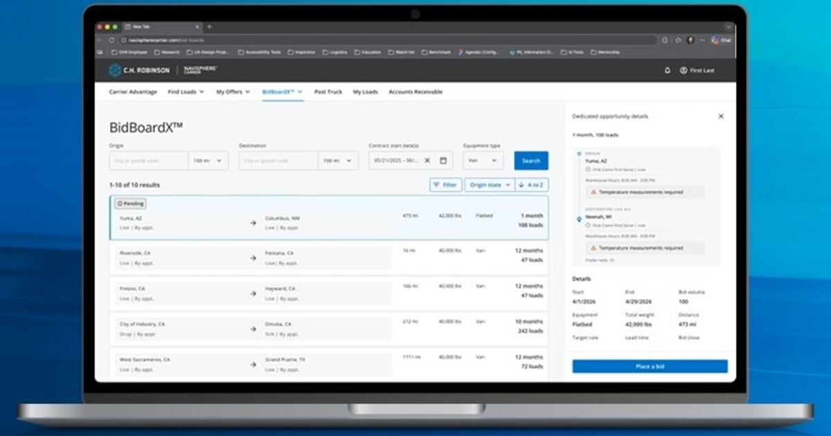
Task: Click the destination pin icon beside Neenah, WI
Action: click(579, 219)
